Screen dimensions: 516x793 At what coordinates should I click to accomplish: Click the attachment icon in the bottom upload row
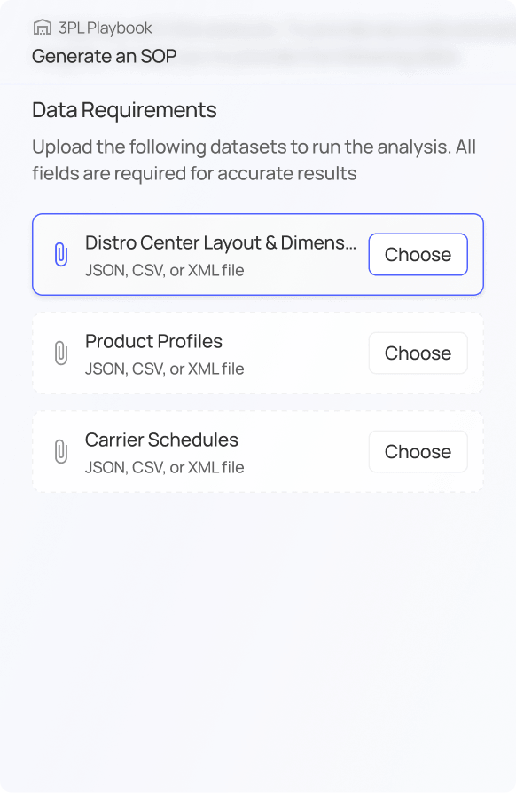click(59, 451)
